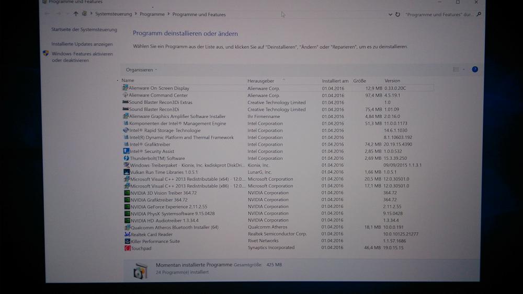
Task: Open Windows-Features aktivieren oder deaktivieren
Action: [82, 57]
